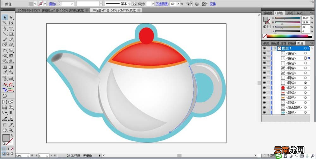Viewport: 316px width, 159px height.
Task: Click the next artboard button
Action: click(52, 156)
